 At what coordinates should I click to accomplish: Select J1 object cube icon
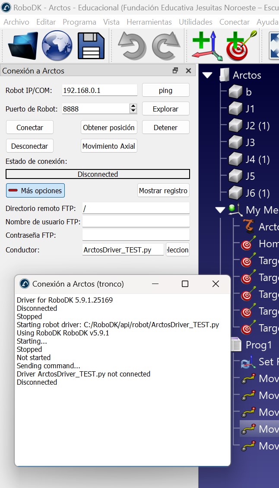pyautogui.click(x=235, y=109)
